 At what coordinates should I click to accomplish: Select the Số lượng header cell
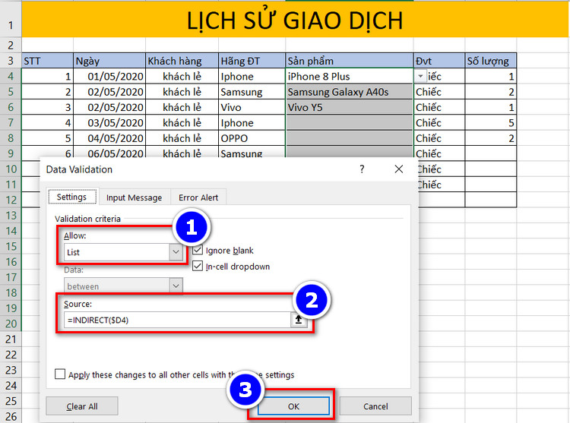click(x=490, y=61)
